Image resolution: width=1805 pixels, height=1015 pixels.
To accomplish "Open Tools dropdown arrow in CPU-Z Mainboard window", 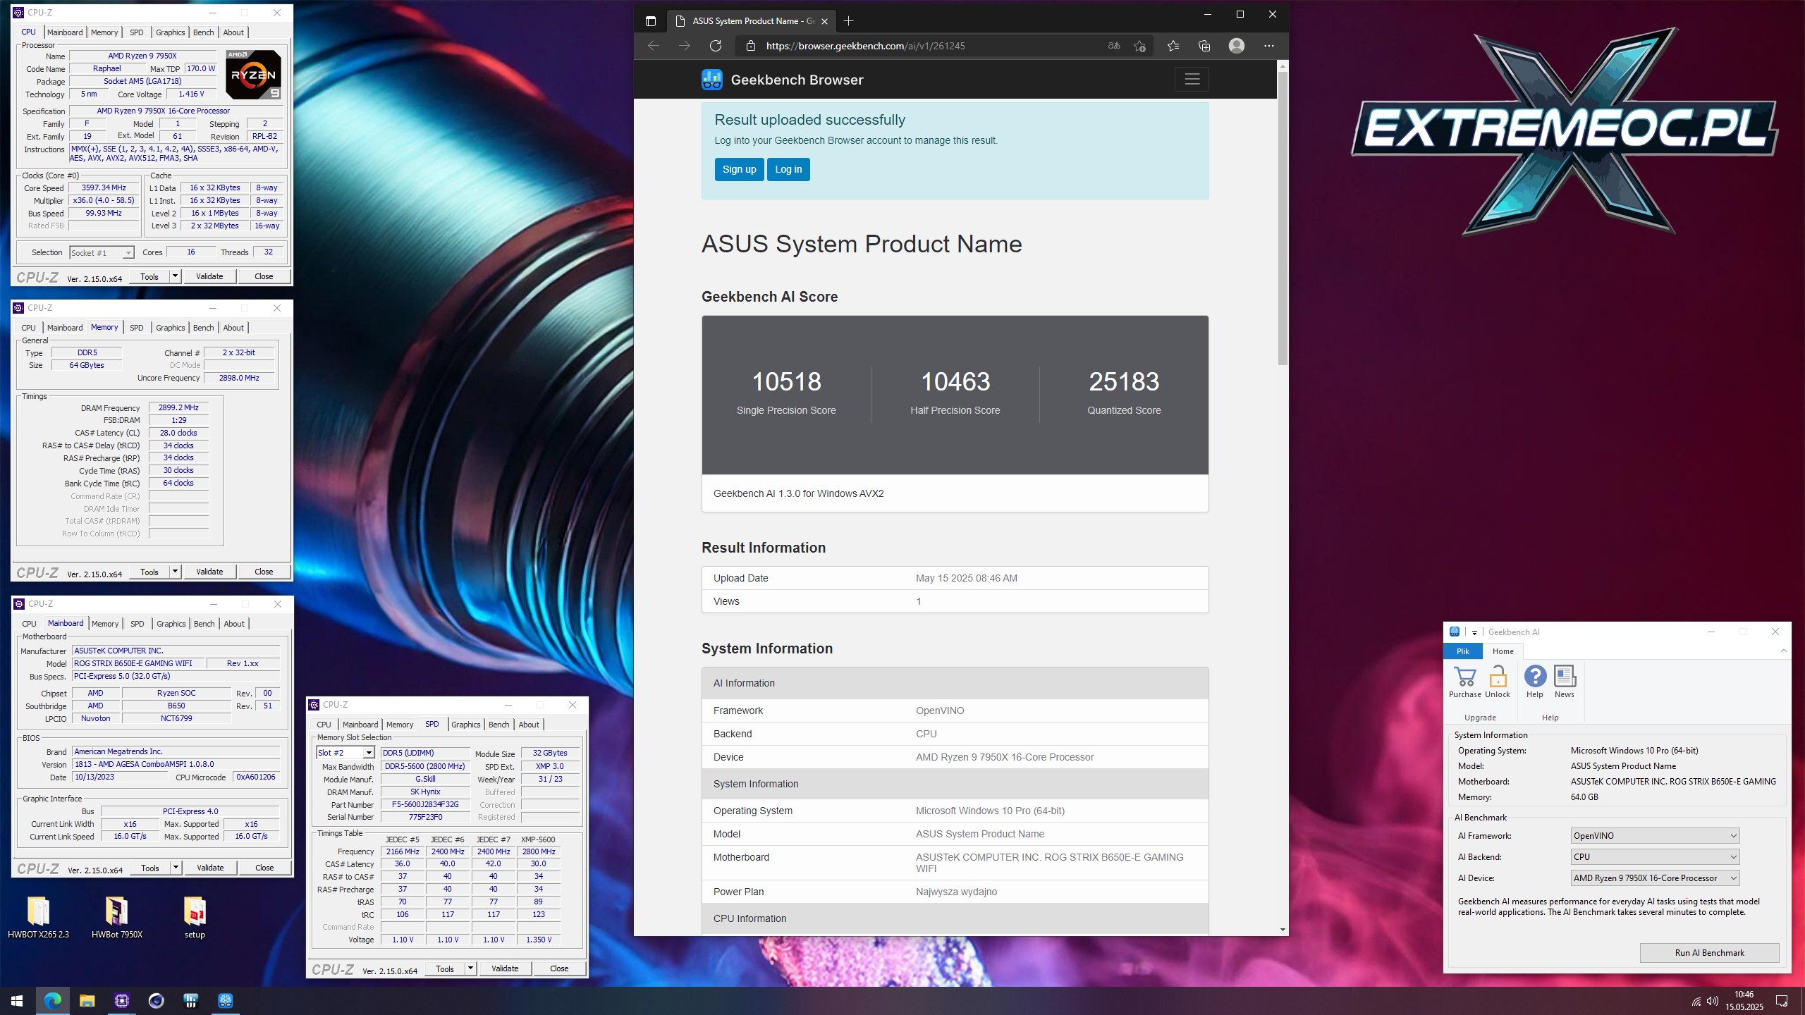I will [176, 868].
